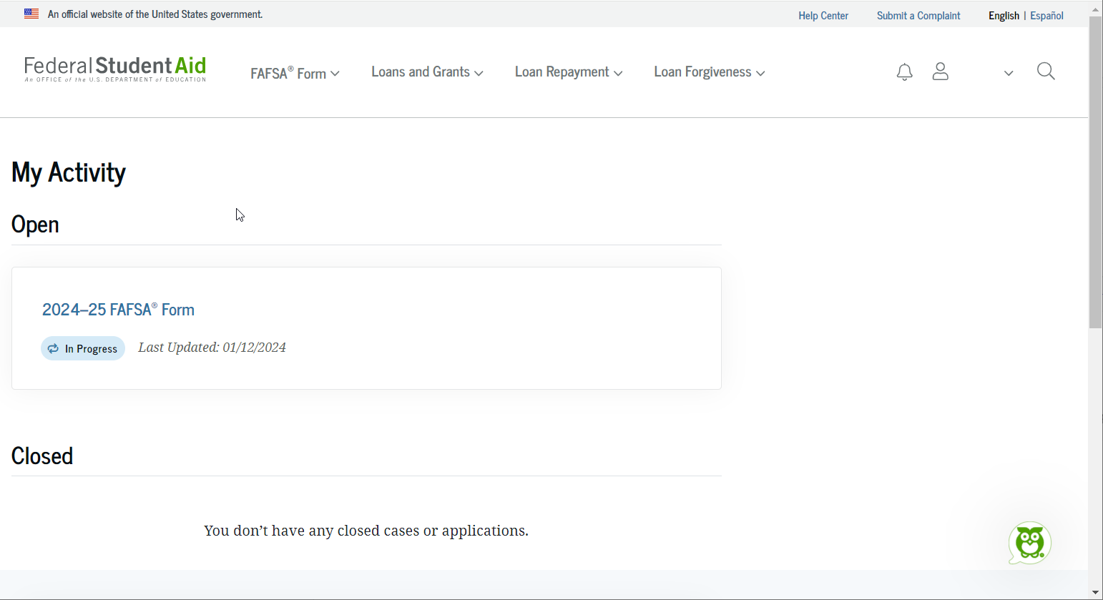Open the user account profile icon
The image size is (1103, 600).
coord(941,72)
